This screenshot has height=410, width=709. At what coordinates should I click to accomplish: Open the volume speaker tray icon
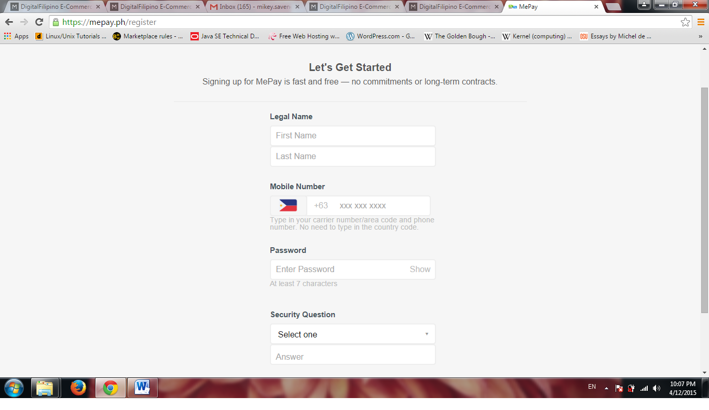click(657, 388)
